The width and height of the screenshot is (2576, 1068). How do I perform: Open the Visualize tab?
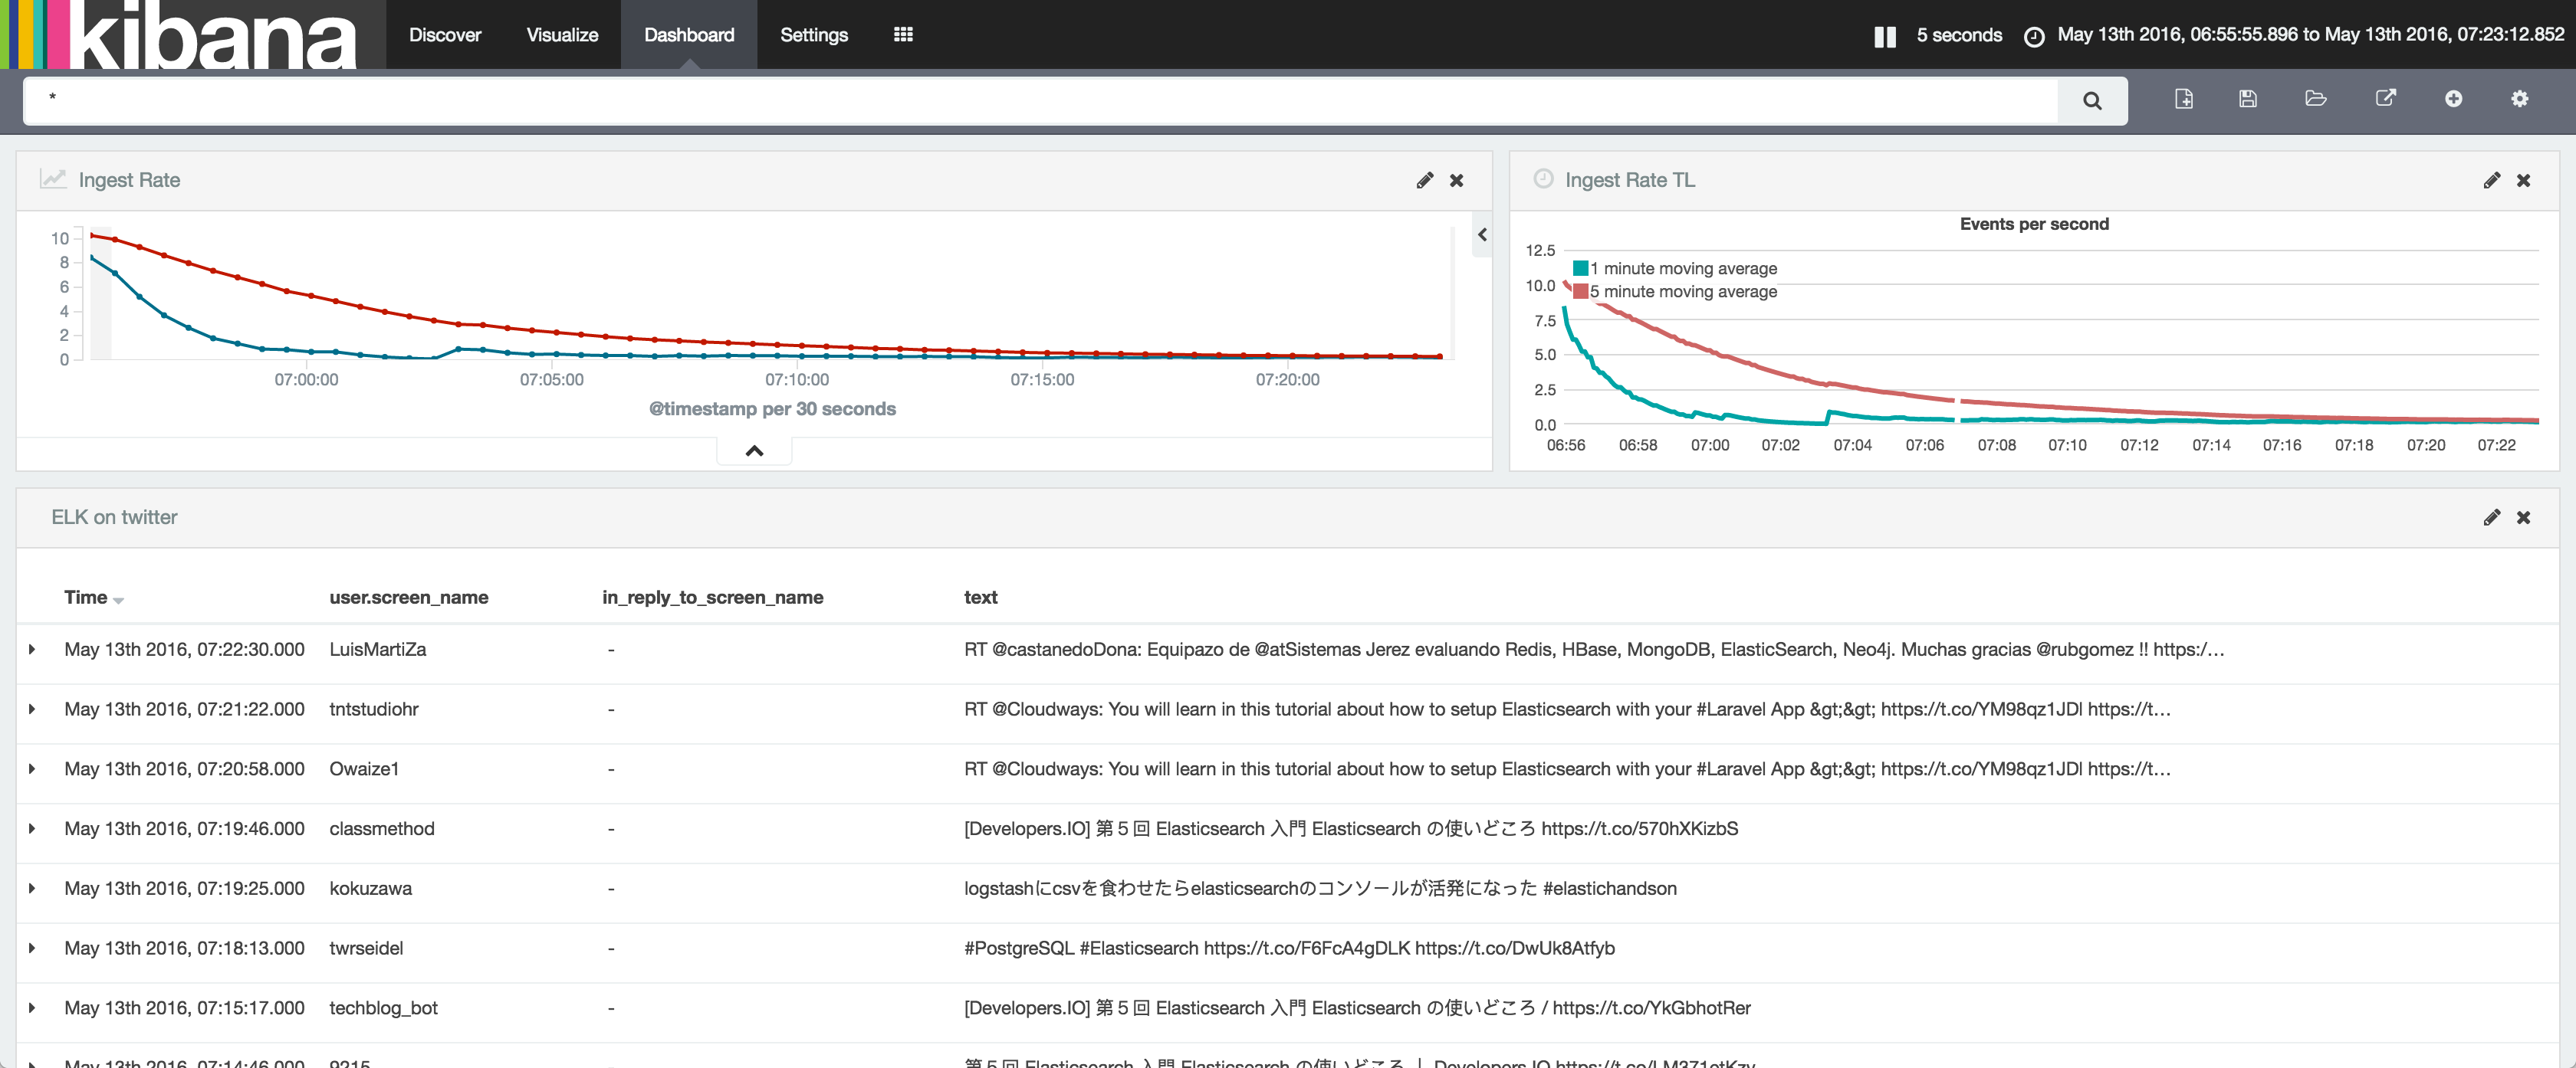click(562, 34)
